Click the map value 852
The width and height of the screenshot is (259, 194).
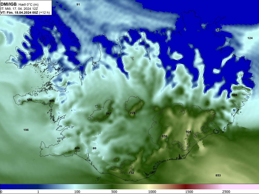164,136
